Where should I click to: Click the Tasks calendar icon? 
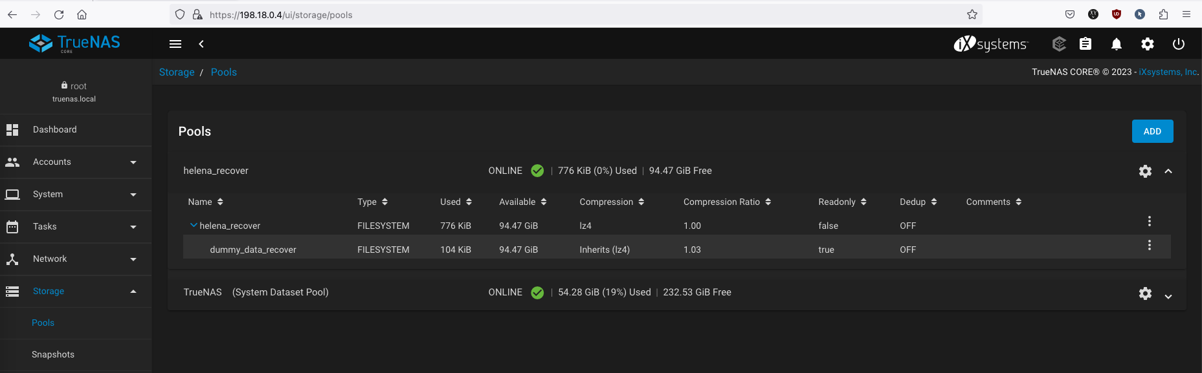12,227
